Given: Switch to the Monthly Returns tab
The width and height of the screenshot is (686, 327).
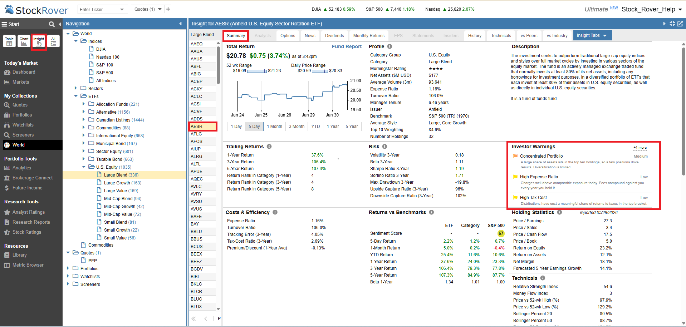Looking at the screenshot, I should [369, 36].
